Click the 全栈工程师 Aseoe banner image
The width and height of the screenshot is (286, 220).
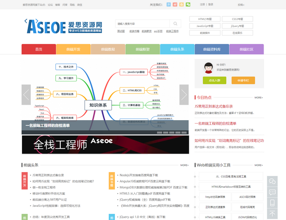point(105,145)
